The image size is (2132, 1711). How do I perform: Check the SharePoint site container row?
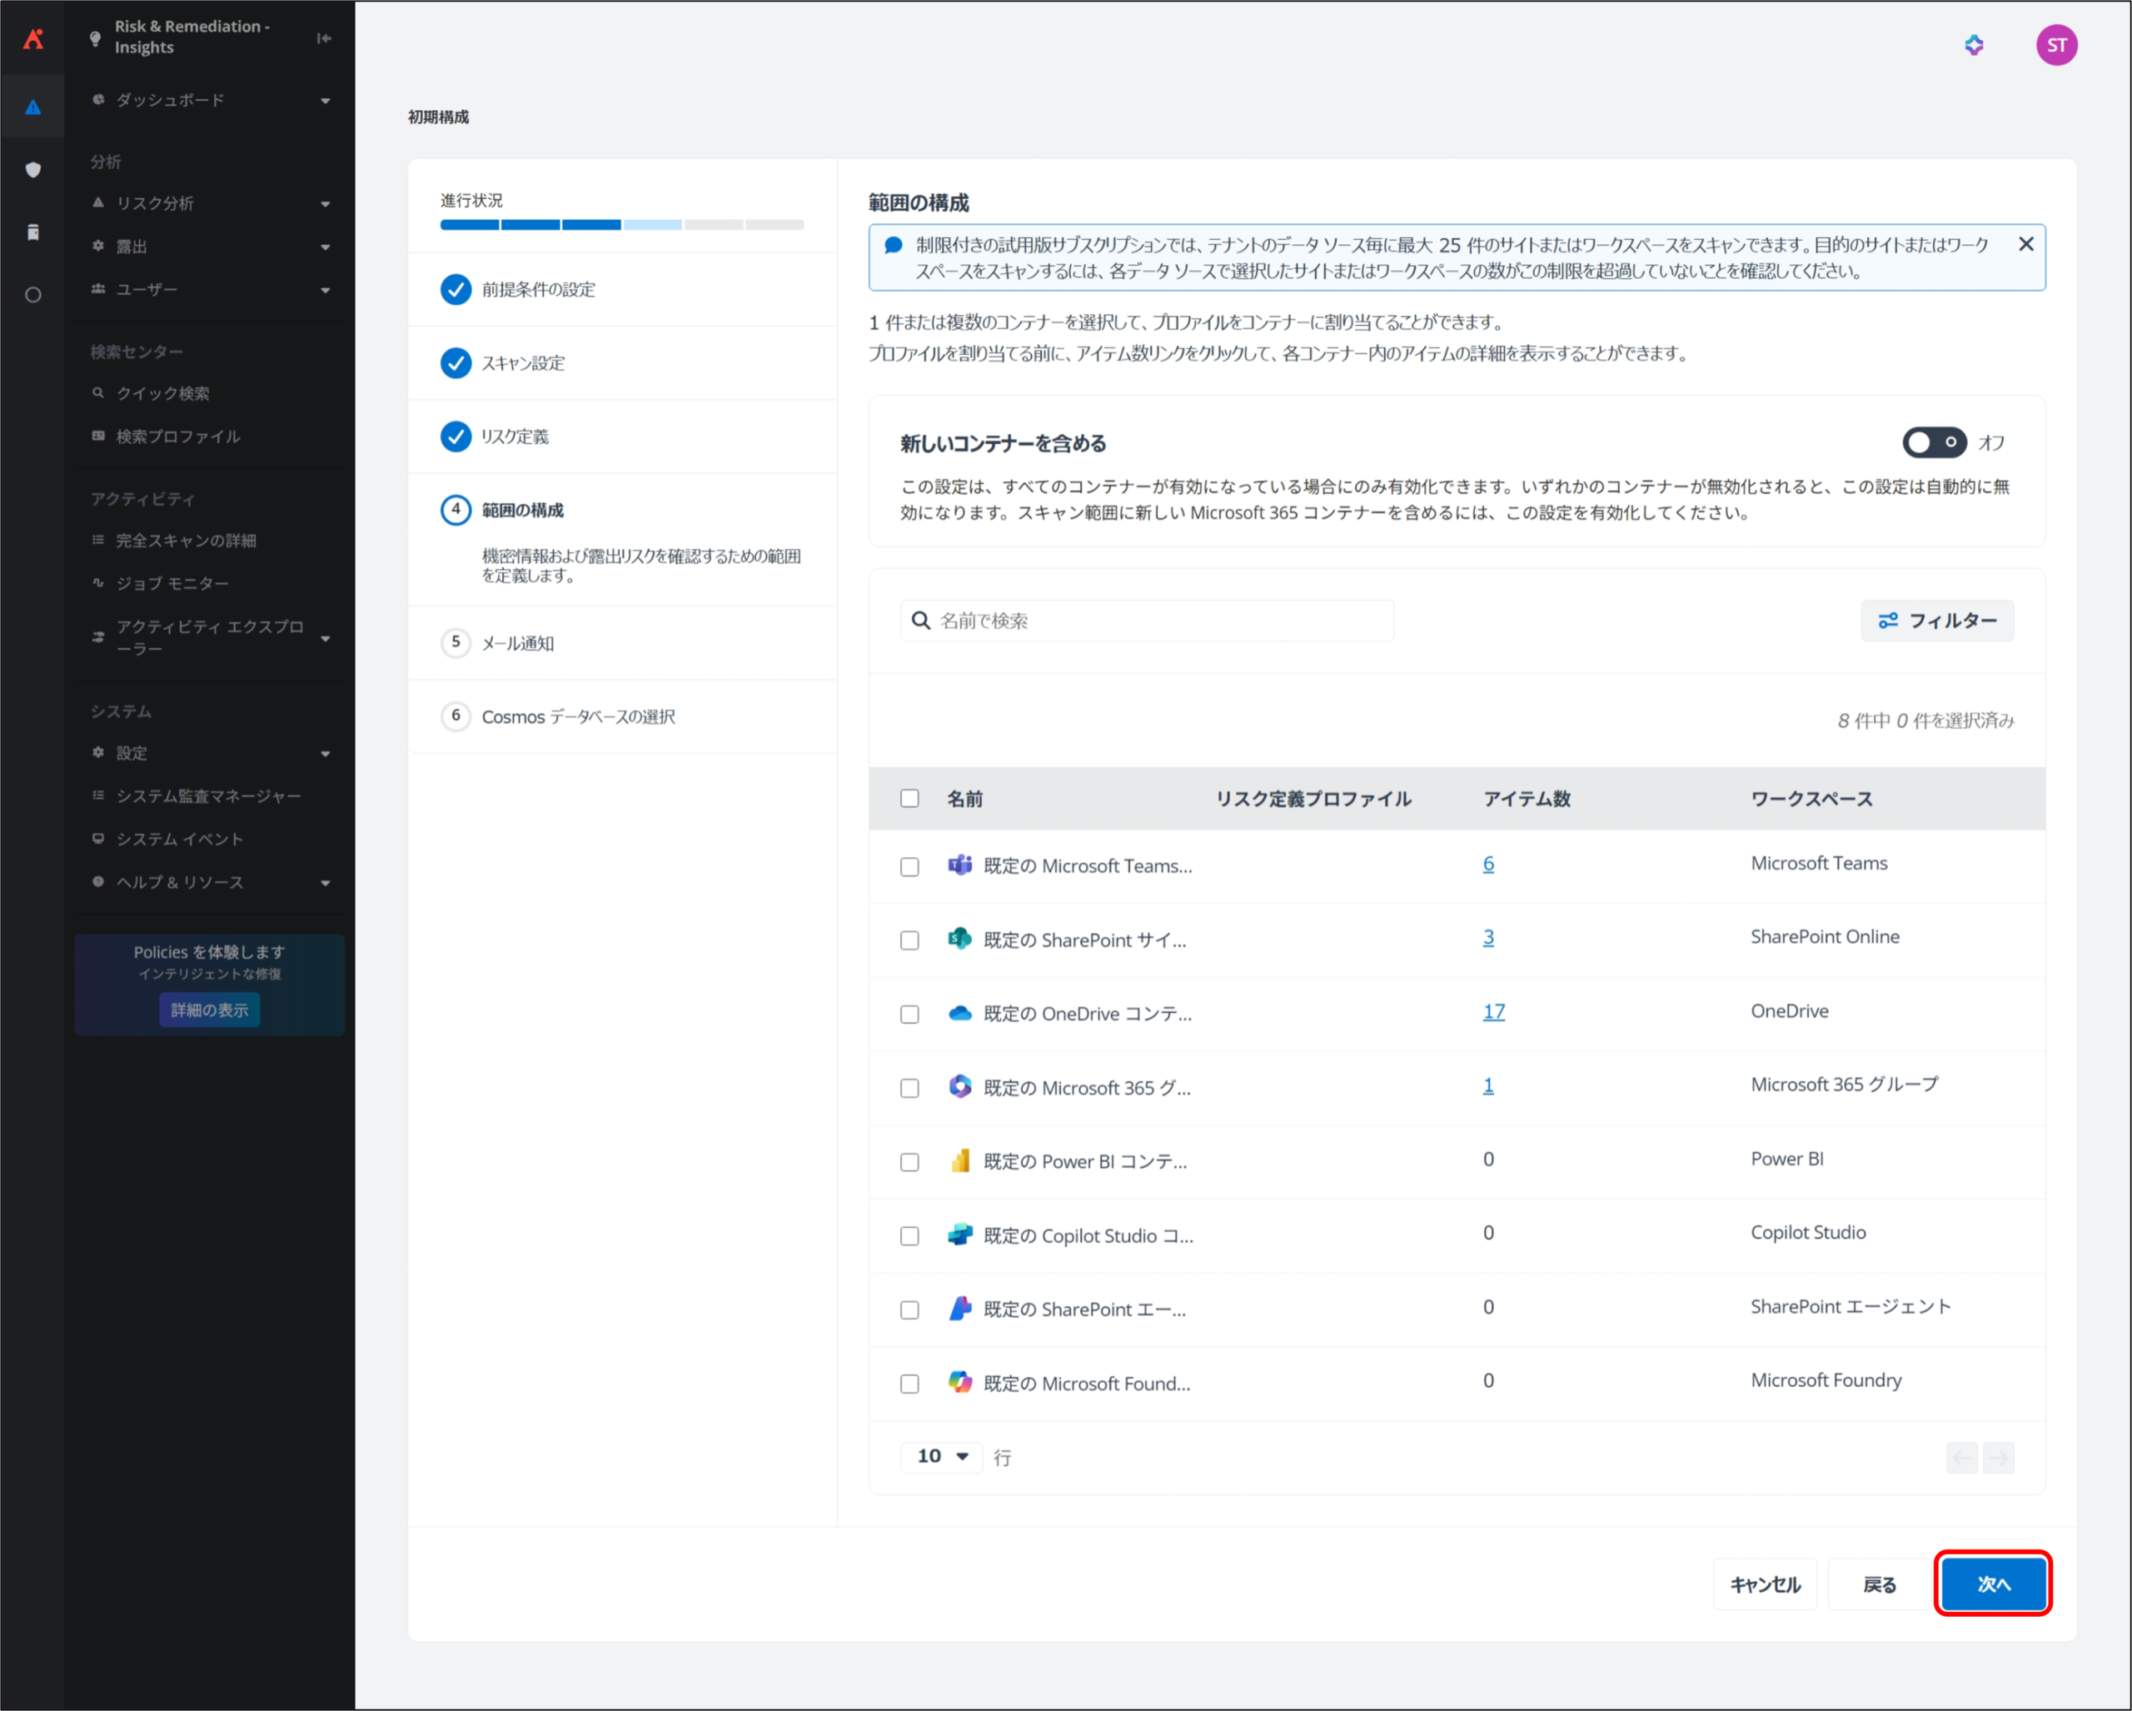pos(909,940)
